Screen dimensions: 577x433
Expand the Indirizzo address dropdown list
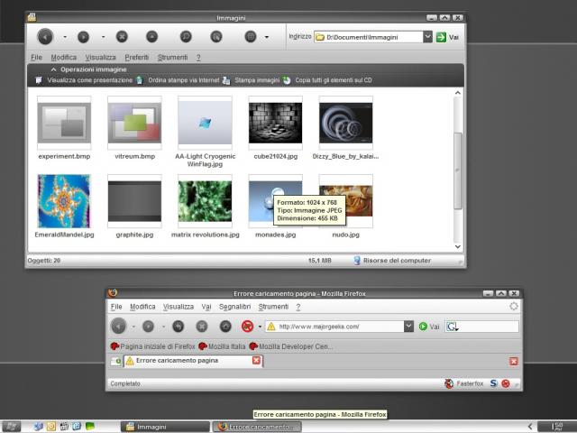click(427, 37)
